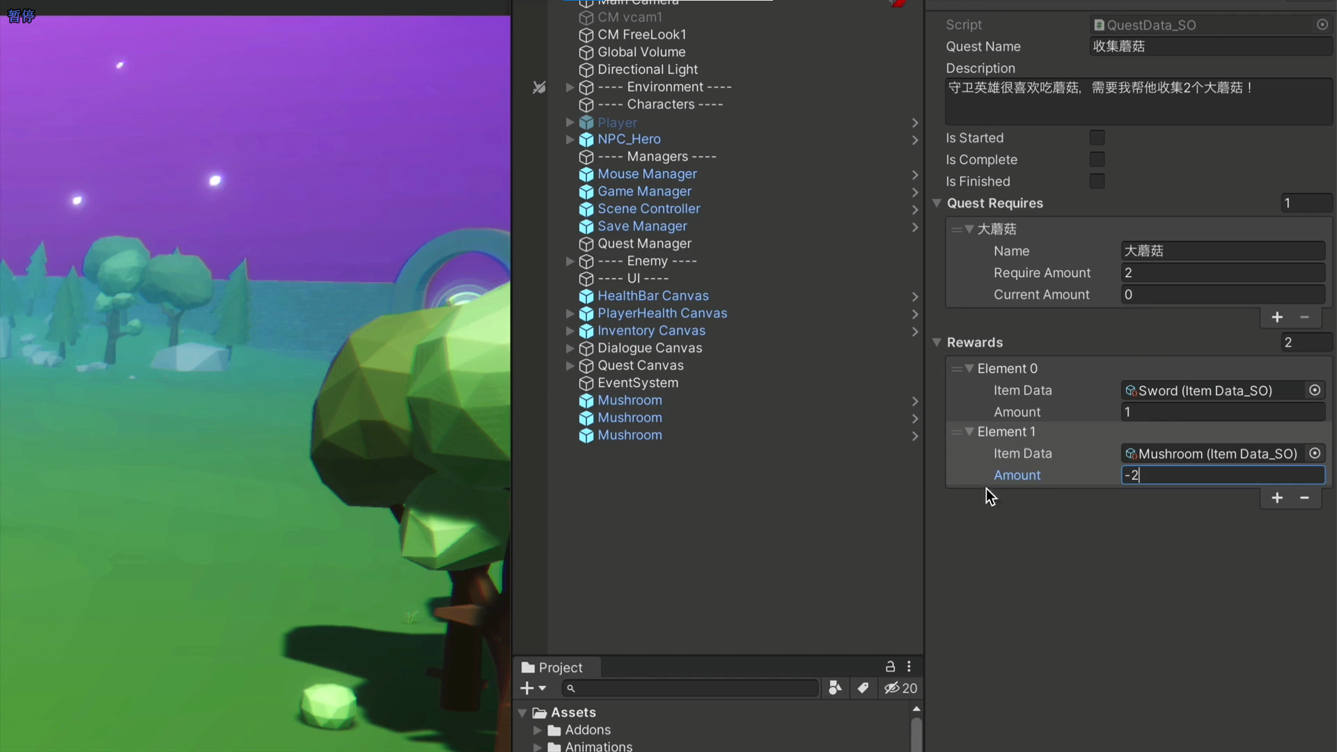Collapse the Quest Requires list
The height and width of the screenshot is (752, 1337).
tap(937, 203)
